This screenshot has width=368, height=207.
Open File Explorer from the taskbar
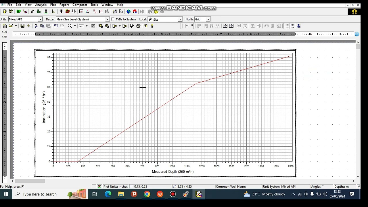[x=121, y=194]
